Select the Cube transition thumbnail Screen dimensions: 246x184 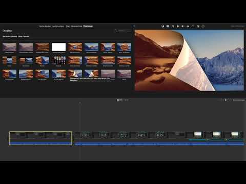click(42, 60)
